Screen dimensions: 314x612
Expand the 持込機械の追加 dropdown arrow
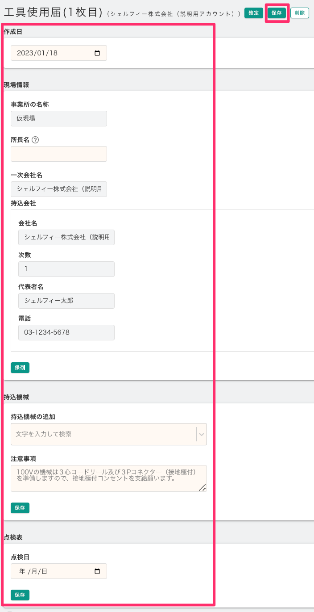tap(202, 434)
